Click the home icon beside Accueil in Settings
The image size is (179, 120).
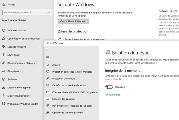4,5
